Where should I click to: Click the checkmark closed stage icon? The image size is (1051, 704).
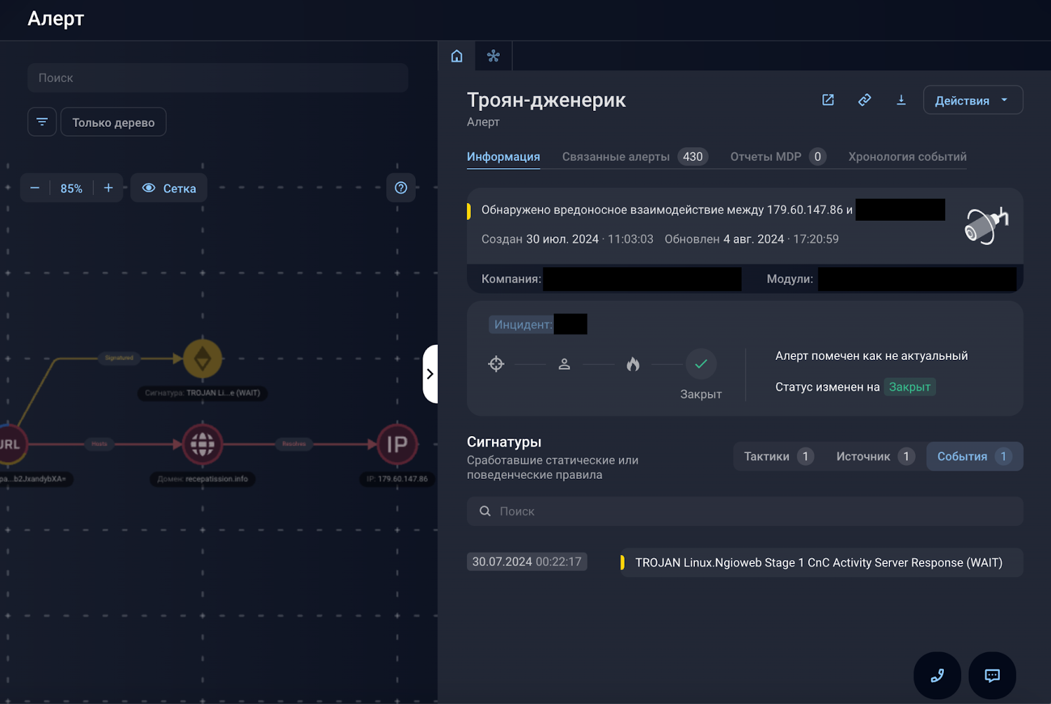click(x=701, y=364)
